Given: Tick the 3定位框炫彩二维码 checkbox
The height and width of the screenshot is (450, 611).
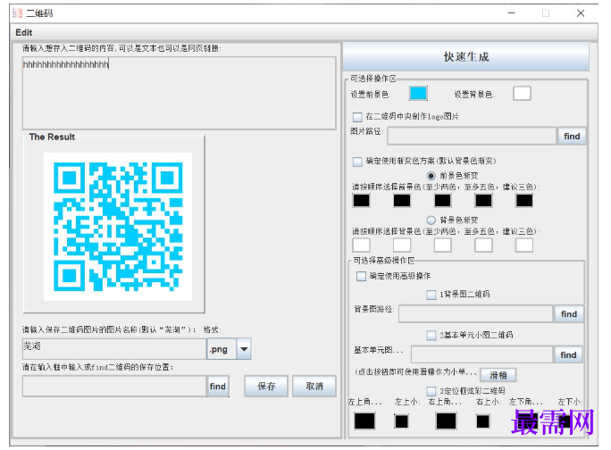Looking at the screenshot, I should click(431, 391).
